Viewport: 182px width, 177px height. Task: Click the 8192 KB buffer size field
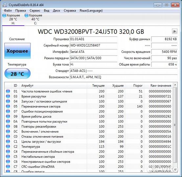[165, 39]
